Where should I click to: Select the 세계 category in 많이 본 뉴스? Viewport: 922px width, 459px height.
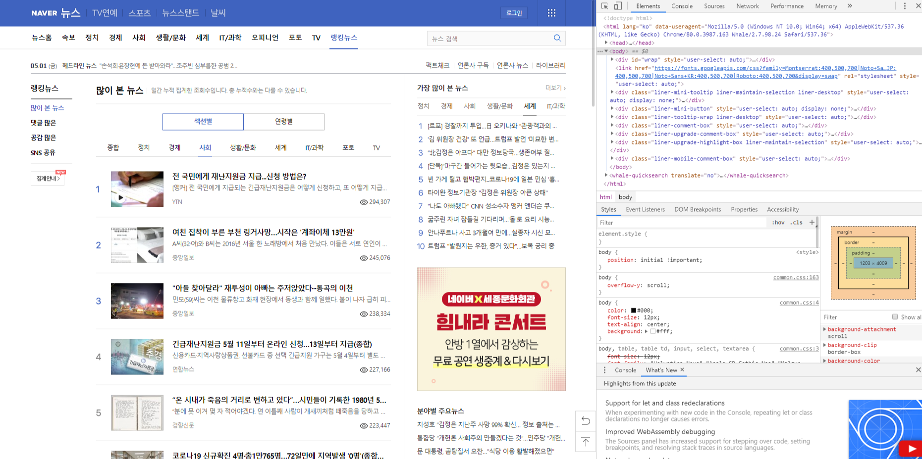(281, 147)
